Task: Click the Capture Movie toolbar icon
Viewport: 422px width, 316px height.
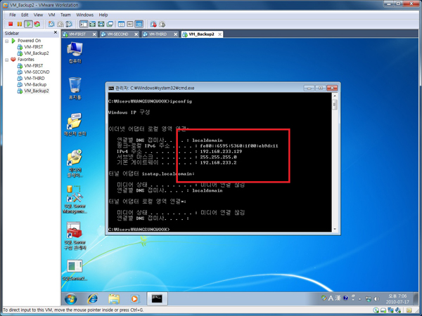Action: coord(153,24)
